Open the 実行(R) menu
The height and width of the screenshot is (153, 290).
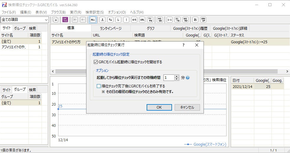pos(76,12)
